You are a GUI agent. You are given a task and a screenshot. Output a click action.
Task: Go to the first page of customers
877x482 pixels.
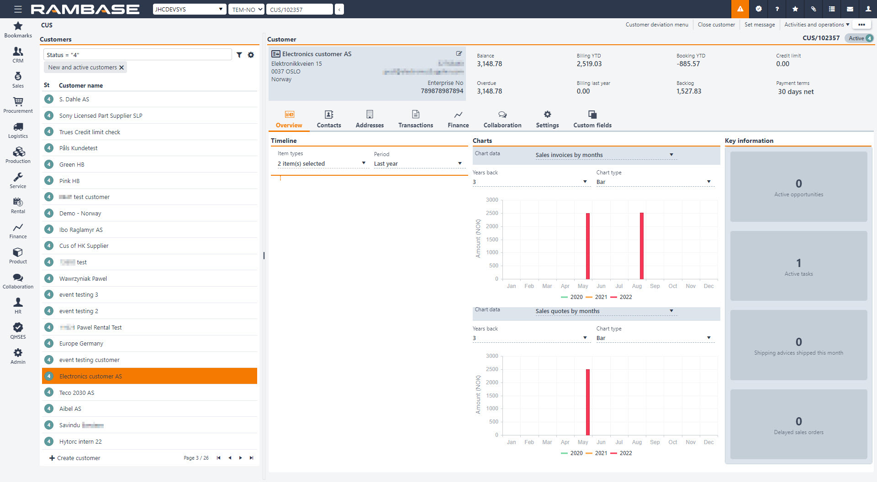click(x=218, y=458)
